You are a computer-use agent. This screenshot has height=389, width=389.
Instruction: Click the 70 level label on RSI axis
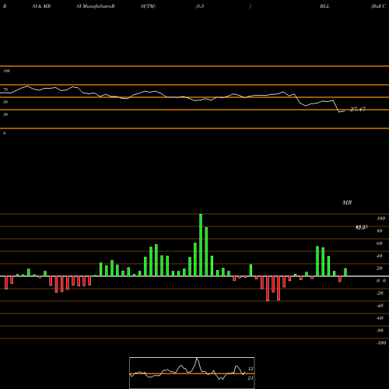[x=5, y=89]
